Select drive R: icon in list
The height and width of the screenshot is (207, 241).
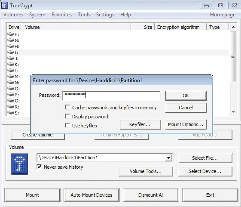(11, 107)
